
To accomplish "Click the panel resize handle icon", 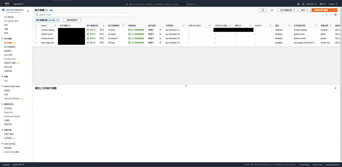I will [x=186, y=86].
